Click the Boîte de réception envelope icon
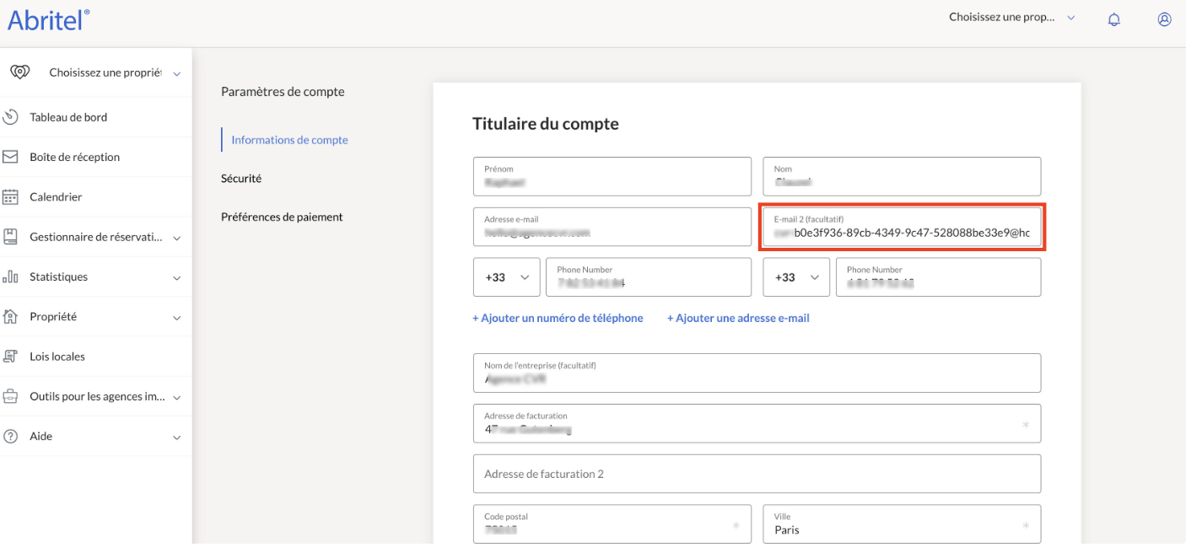The height and width of the screenshot is (558, 1191). pos(10,157)
